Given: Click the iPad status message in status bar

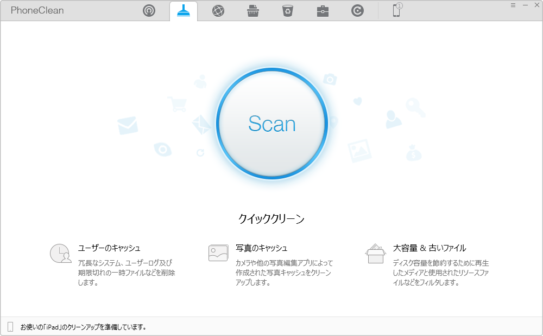Looking at the screenshot, I should point(83,327).
